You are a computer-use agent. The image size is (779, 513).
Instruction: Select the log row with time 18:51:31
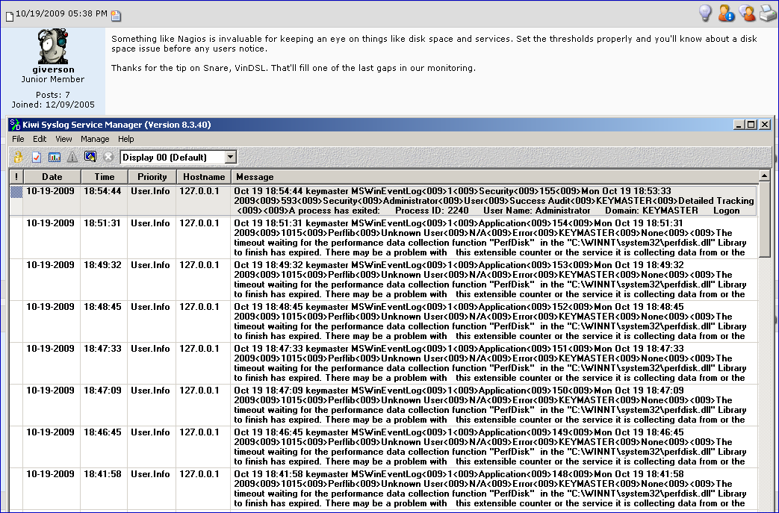click(384, 237)
